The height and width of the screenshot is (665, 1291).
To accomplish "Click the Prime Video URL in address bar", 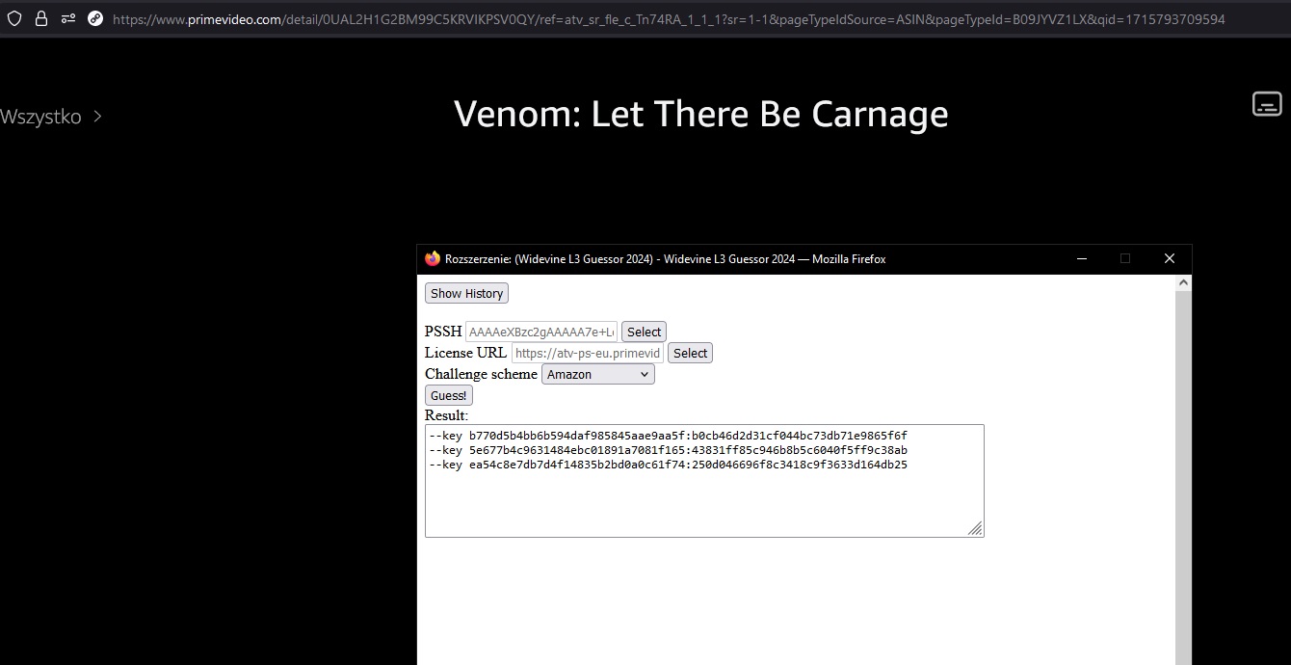I will point(669,18).
